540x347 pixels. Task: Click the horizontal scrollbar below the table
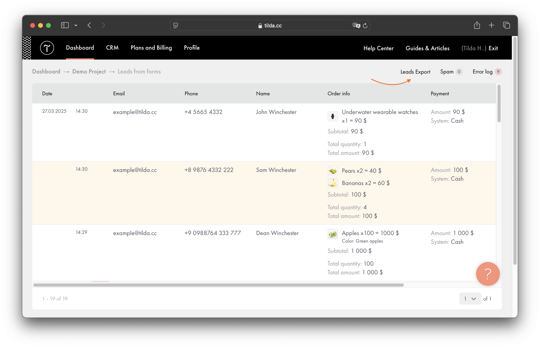point(219,285)
